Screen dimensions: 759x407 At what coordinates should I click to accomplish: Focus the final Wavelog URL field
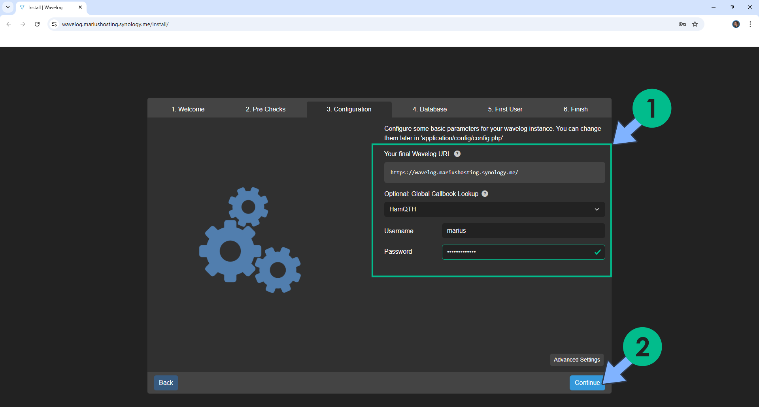click(494, 173)
